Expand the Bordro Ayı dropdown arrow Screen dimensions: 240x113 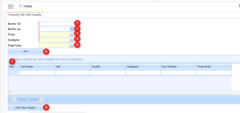click(72, 29)
